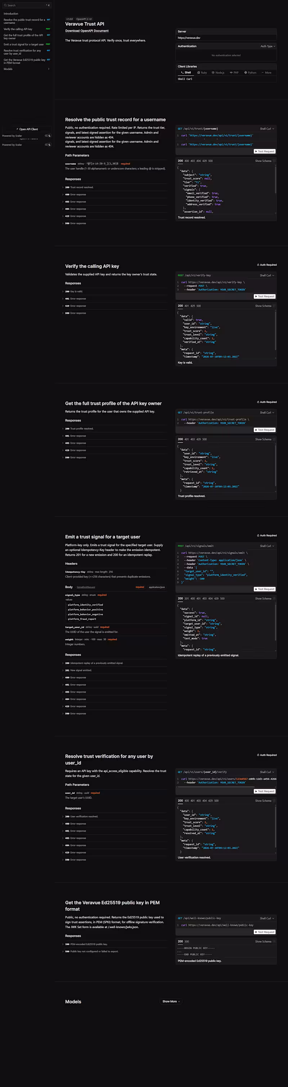Open Shell Curl dropdown for /api/v1/verify-key
The image size is (288, 1087).
click(267, 276)
